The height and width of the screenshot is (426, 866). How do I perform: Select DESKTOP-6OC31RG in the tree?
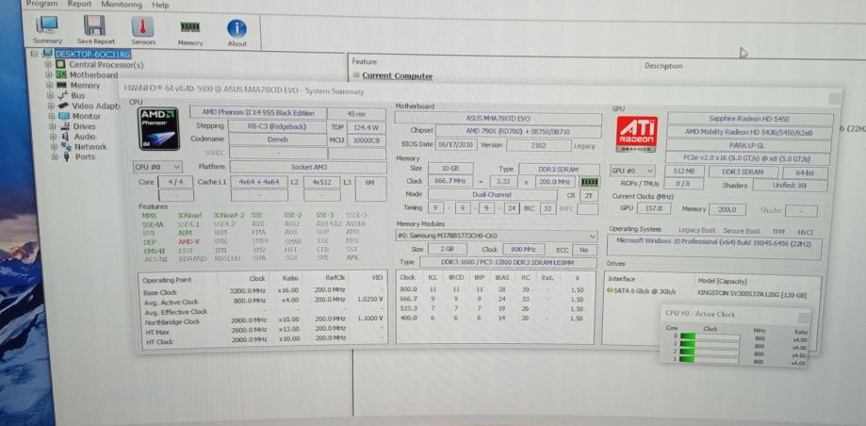[92, 54]
